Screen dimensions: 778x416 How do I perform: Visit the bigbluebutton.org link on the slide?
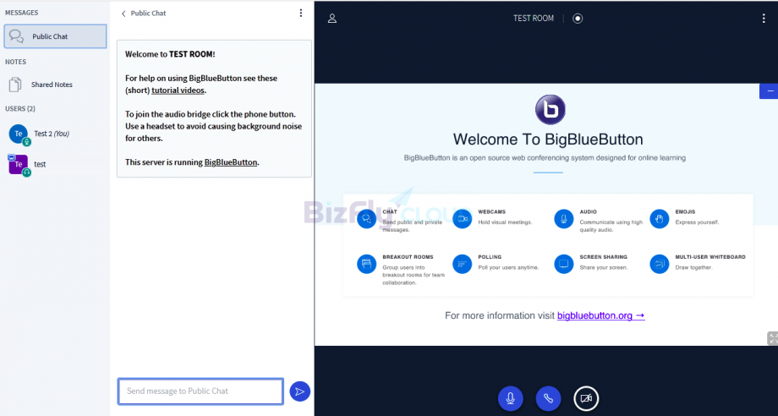coord(601,315)
